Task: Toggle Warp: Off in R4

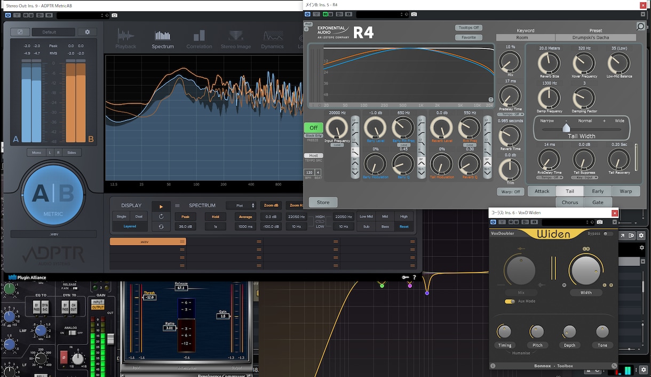Action: click(510, 192)
